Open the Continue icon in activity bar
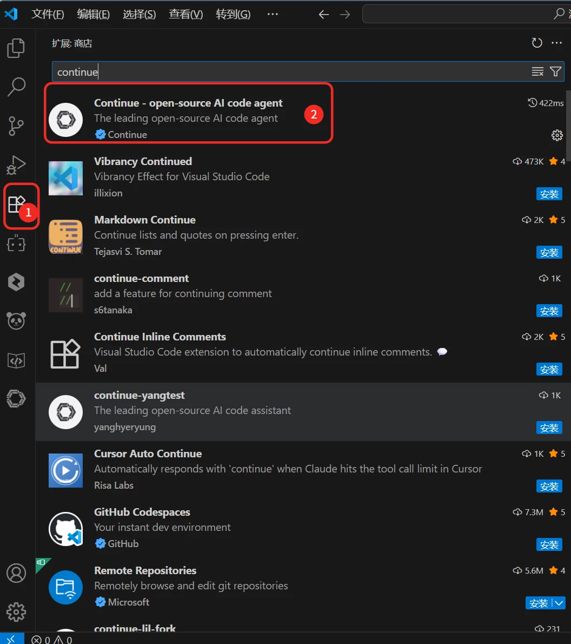This screenshot has width=571, height=644. (16, 399)
